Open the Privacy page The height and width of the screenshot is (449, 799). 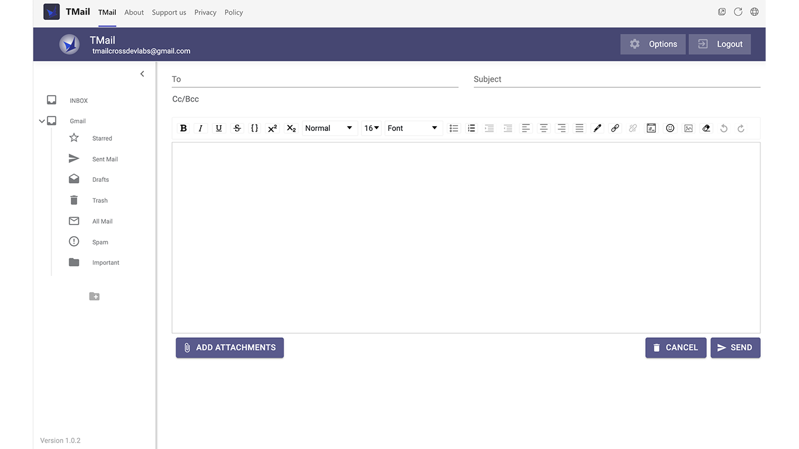pyautogui.click(x=205, y=12)
